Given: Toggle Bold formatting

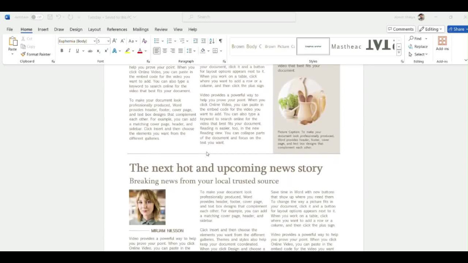Looking at the screenshot, I should (x=62, y=51).
